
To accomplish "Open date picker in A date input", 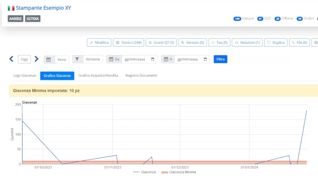I will (x=205, y=59).
